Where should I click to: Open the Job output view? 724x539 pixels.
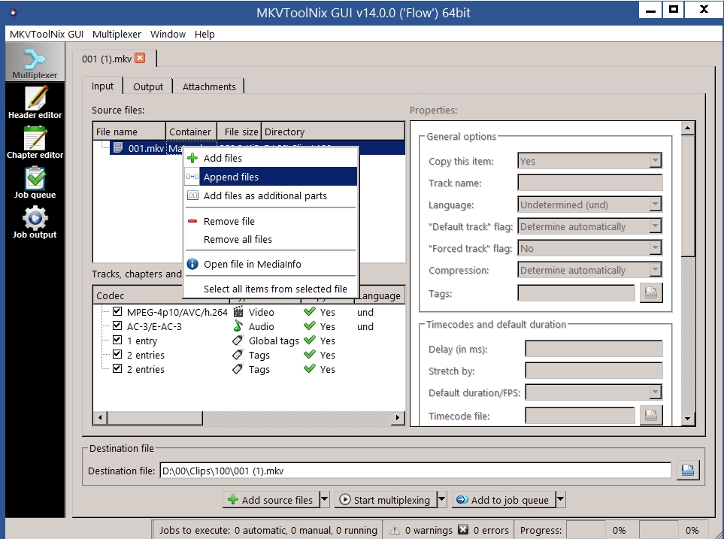[35, 222]
